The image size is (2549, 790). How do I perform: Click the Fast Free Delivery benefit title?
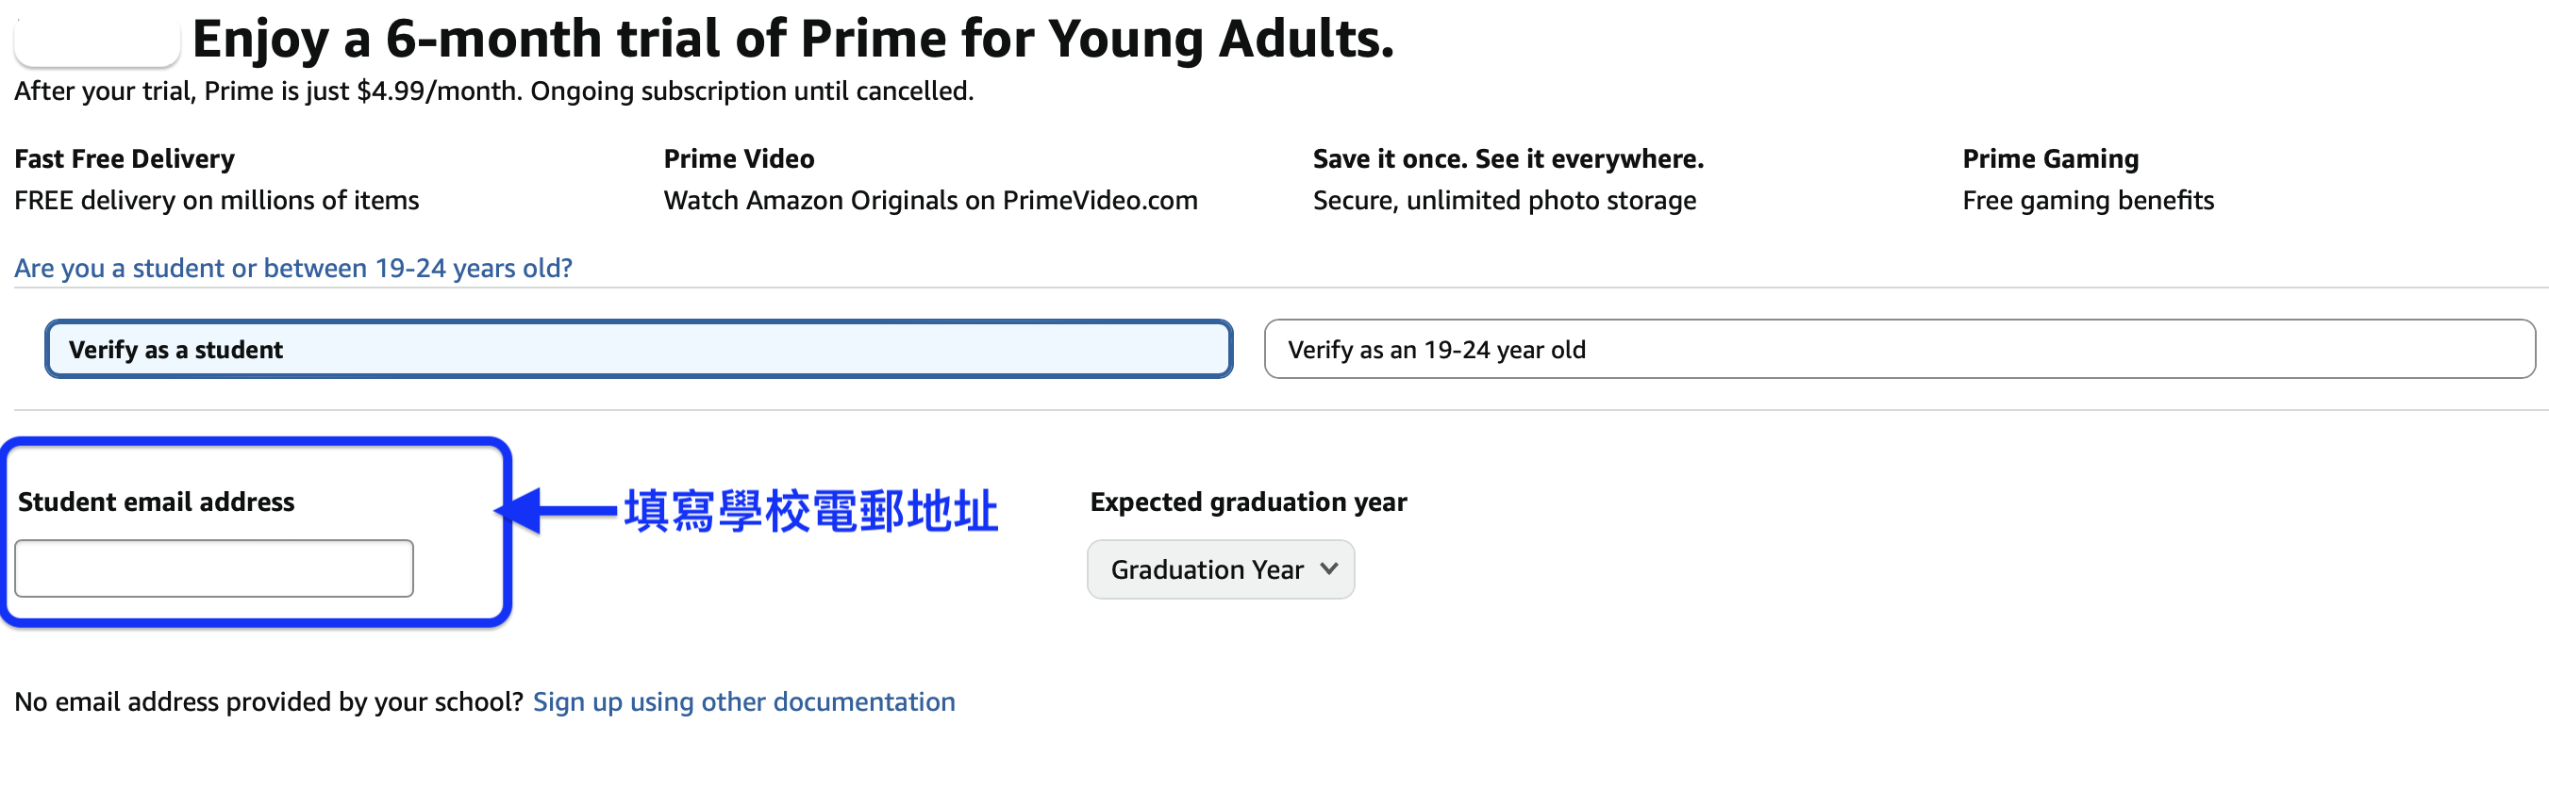[x=125, y=158]
